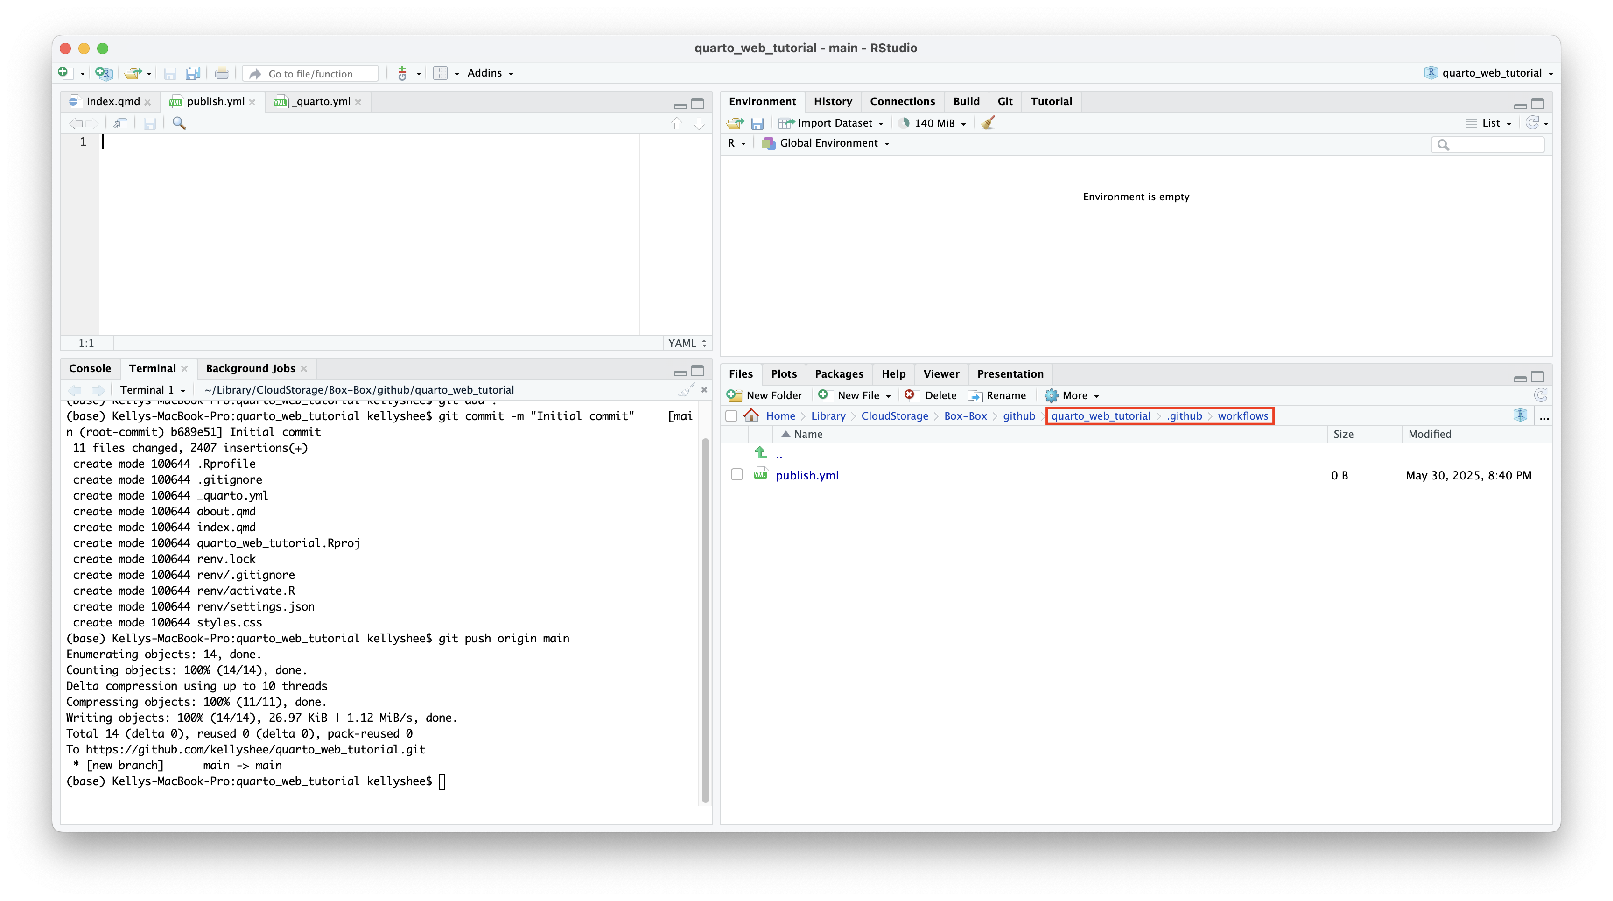Click the Delete red X icon in Files
This screenshot has width=1613, height=901.
coord(909,394)
